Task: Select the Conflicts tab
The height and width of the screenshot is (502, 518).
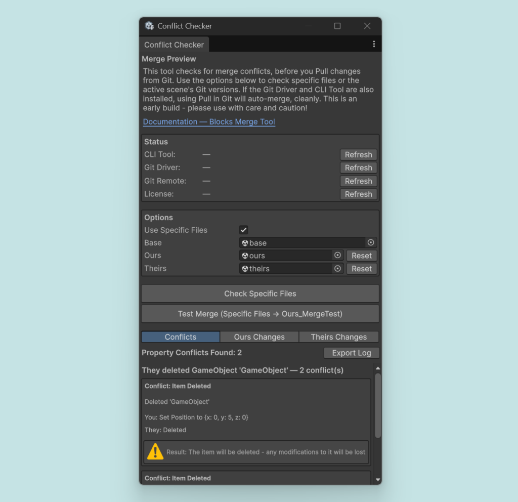Action: click(181, 337)
